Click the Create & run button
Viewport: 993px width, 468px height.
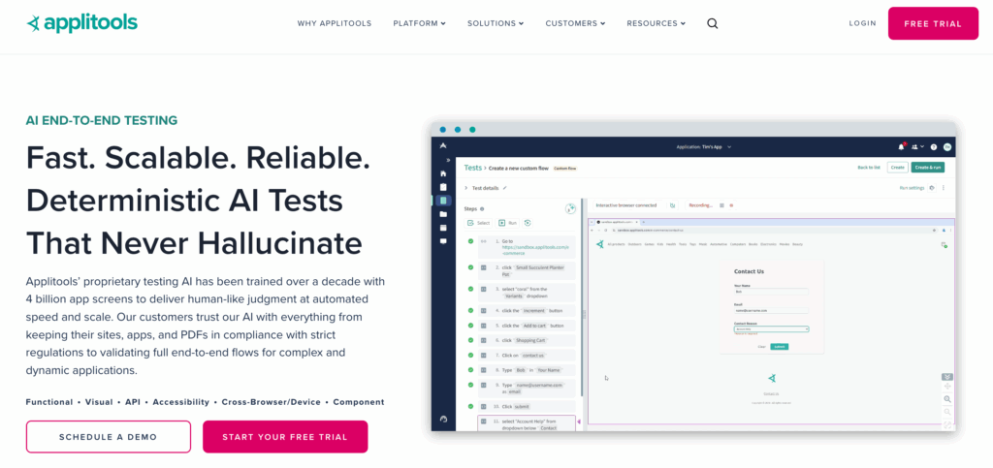(927, 168)
